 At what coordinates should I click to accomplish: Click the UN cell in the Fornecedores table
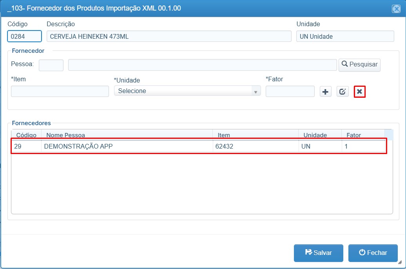(x=320, y=146)
